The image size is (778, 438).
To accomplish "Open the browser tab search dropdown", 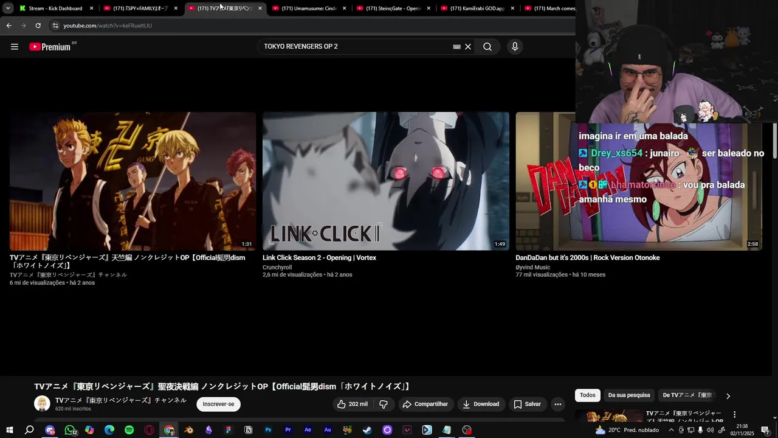I will tap(8, 9).
